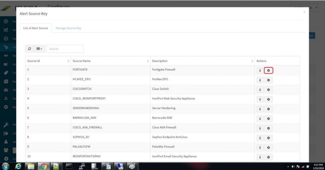Click IronPort Email Security Appliance description
This screenshot has width=325, height=170.
174,156
